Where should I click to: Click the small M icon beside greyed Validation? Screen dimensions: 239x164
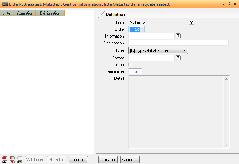click(20, 161)
